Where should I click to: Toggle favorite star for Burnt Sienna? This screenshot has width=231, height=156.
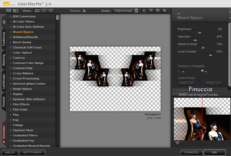11,42
